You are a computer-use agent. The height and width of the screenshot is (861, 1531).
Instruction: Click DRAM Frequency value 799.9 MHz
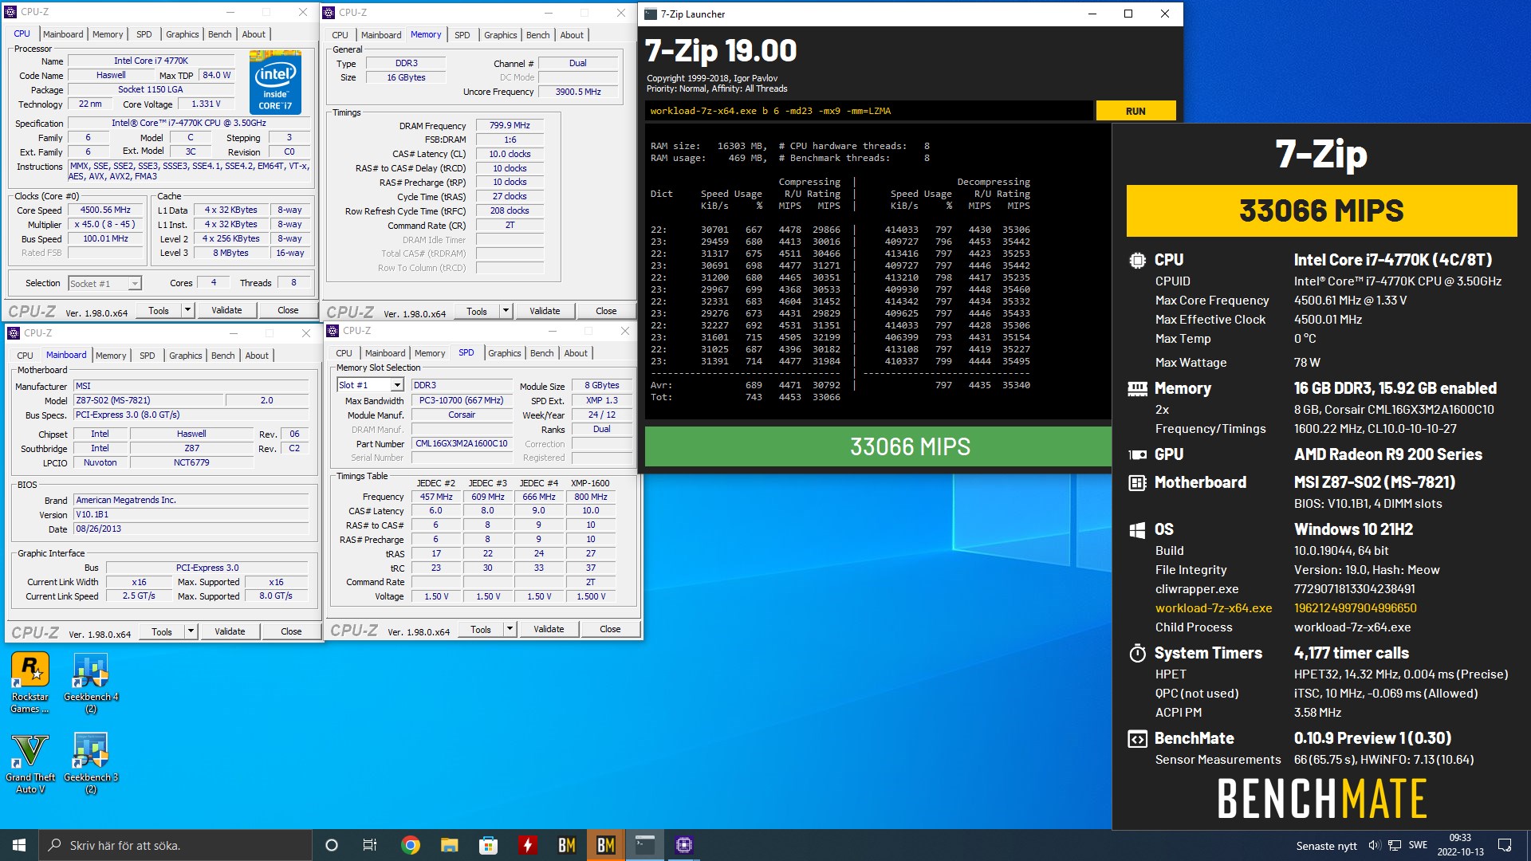pyautogui.click(x=510, y=126)
